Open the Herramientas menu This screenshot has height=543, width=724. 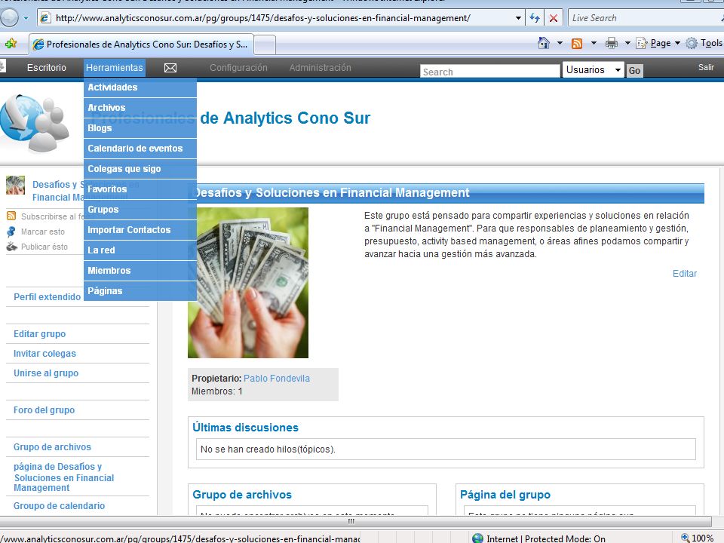click(114, 68)
